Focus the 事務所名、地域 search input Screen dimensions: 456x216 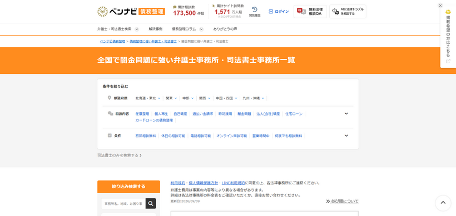[x=123, y=204]
